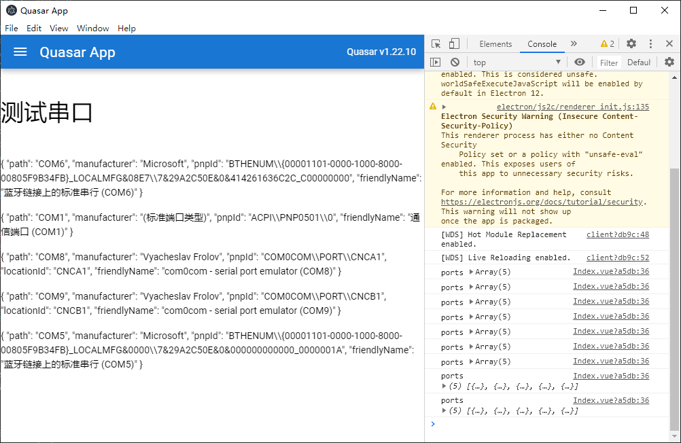This screenshot has height=443, width=681.
Task: Expand the first ports Array(5) entry
Action: coord(472,272)
